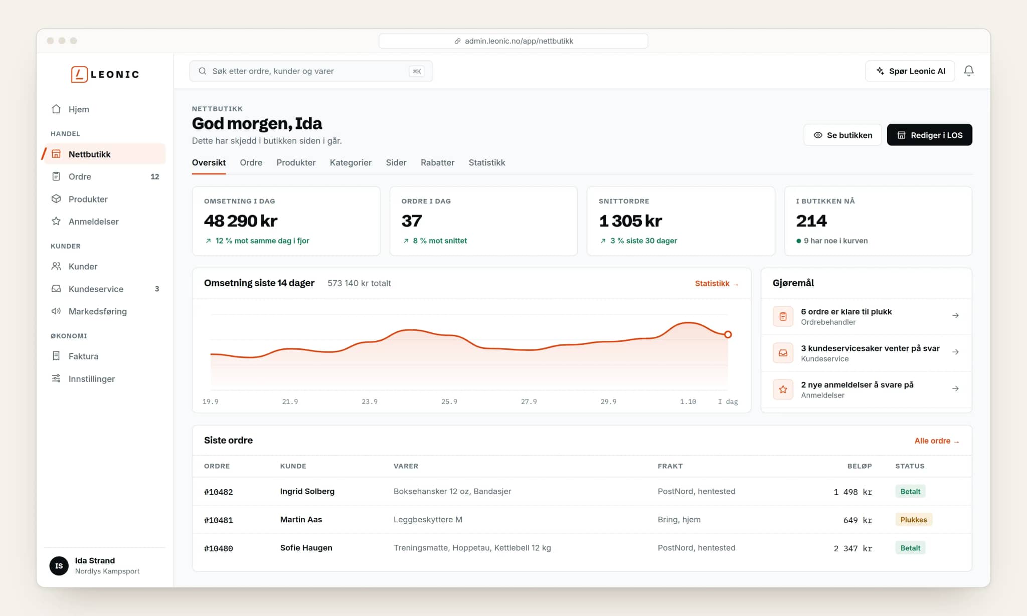The height and width of the screenshot is (616, 1027).
Task: Click the Se butikken button
Action: point(842,135)
